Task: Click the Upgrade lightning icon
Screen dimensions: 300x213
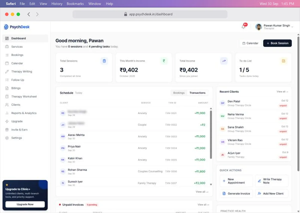Action: [x=7, y=121]
